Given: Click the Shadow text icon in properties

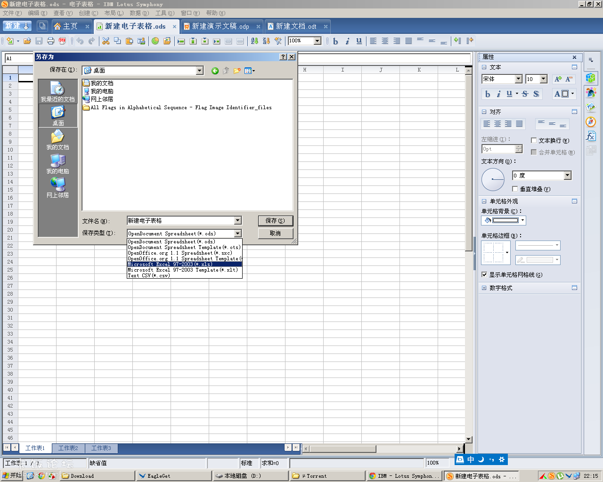Looking at the screenshot, I should point(536,94).
